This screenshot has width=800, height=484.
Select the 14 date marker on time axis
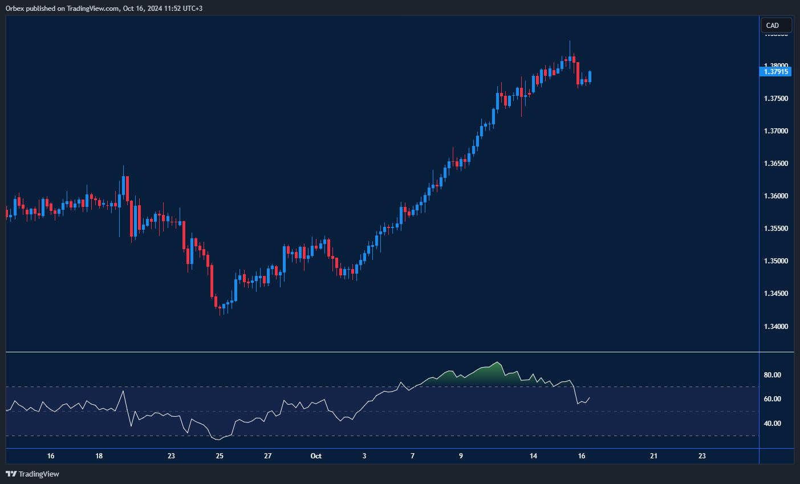tap(533, 456)
